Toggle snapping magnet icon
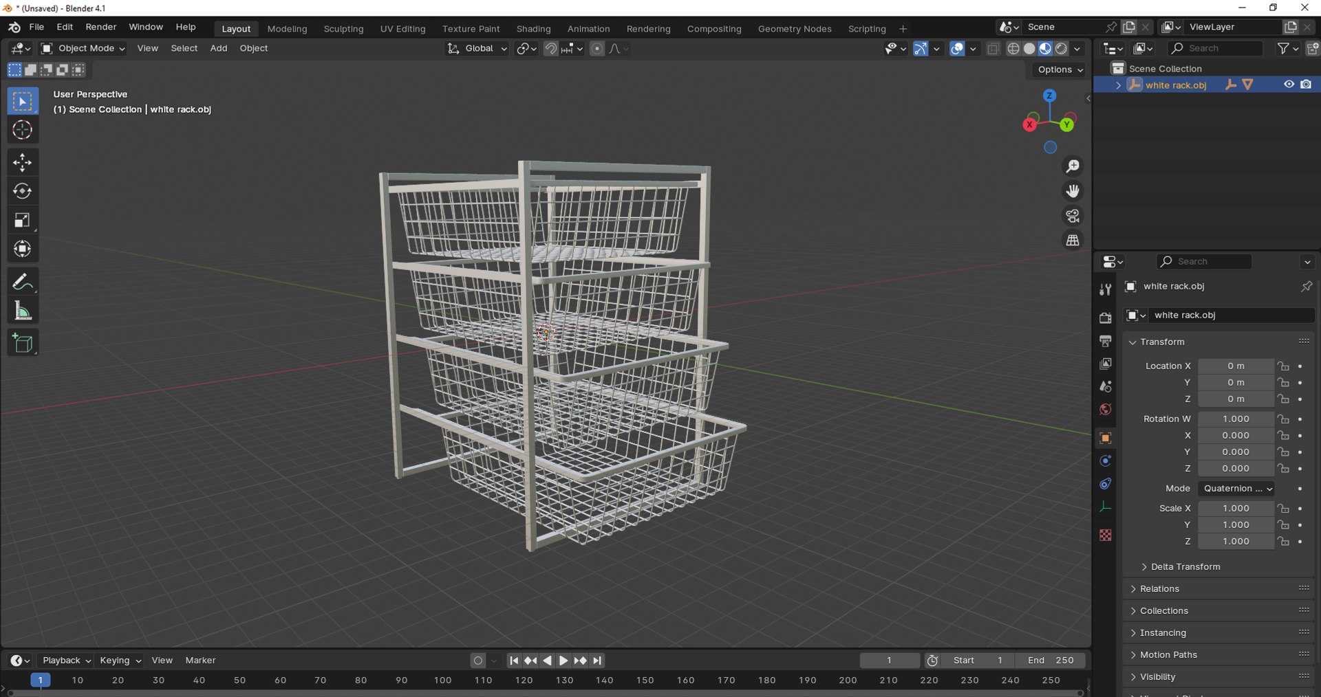The height and width of the screenshot is (697, 1321). coord(550,48)
